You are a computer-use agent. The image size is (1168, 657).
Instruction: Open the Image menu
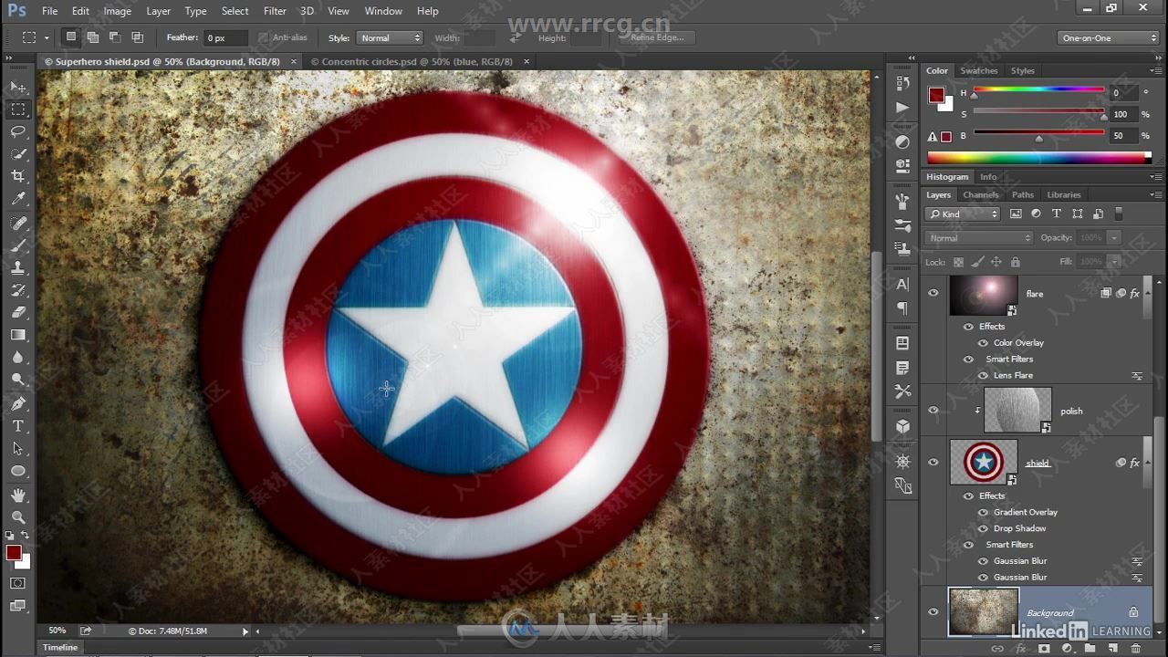coord(117,11)
